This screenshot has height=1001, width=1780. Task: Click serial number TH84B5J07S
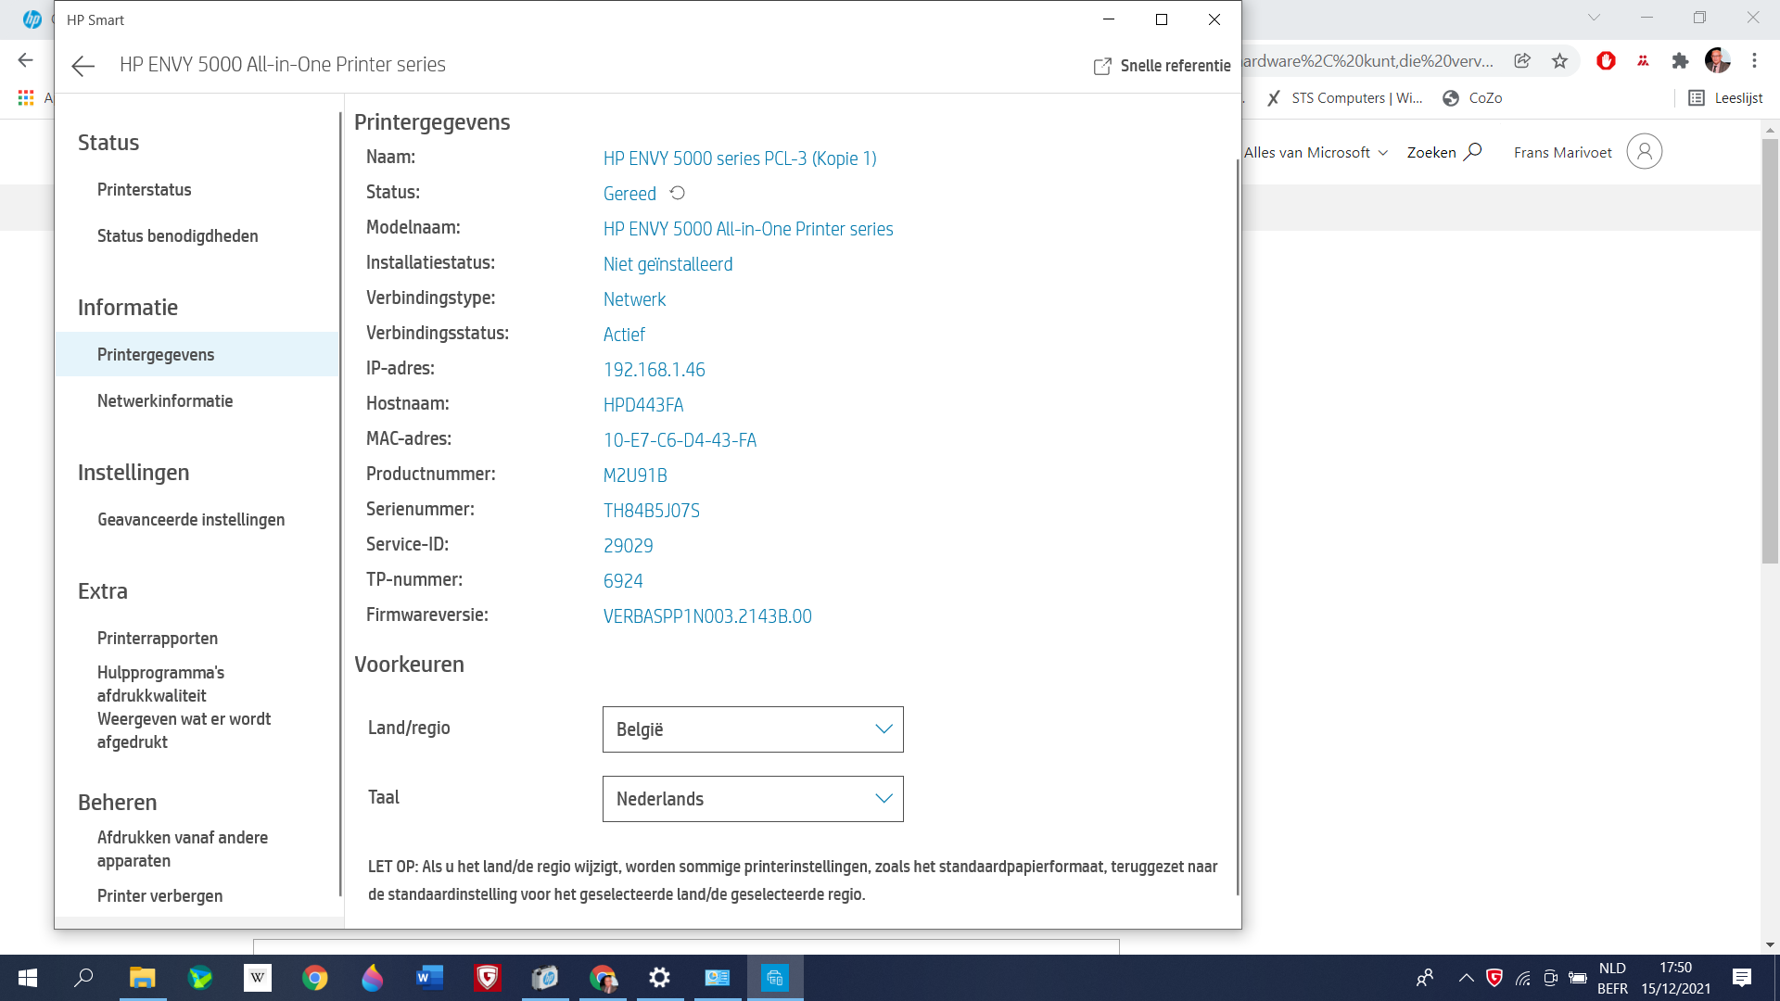pyautogui.click(x=651, y=510)
